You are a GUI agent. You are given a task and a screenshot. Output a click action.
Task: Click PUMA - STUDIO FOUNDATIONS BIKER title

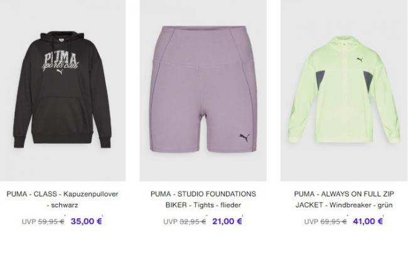coord(203,200)
